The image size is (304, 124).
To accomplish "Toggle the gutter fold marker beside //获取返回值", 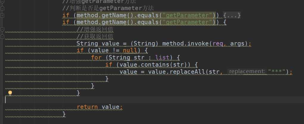I will tap(2, 36).
